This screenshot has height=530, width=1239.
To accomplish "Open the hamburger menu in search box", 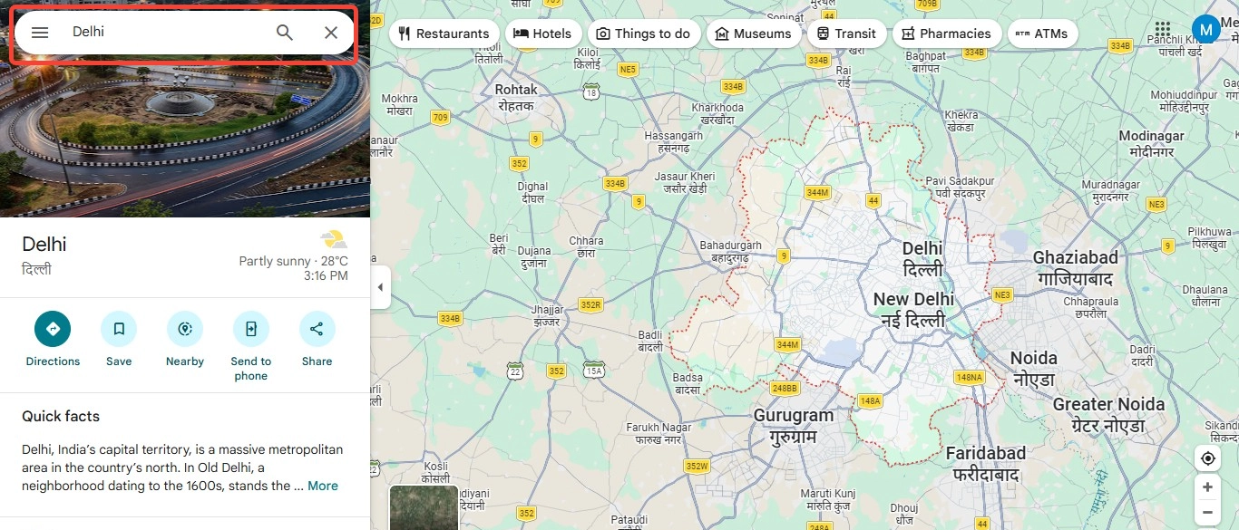I will (40, 33).
